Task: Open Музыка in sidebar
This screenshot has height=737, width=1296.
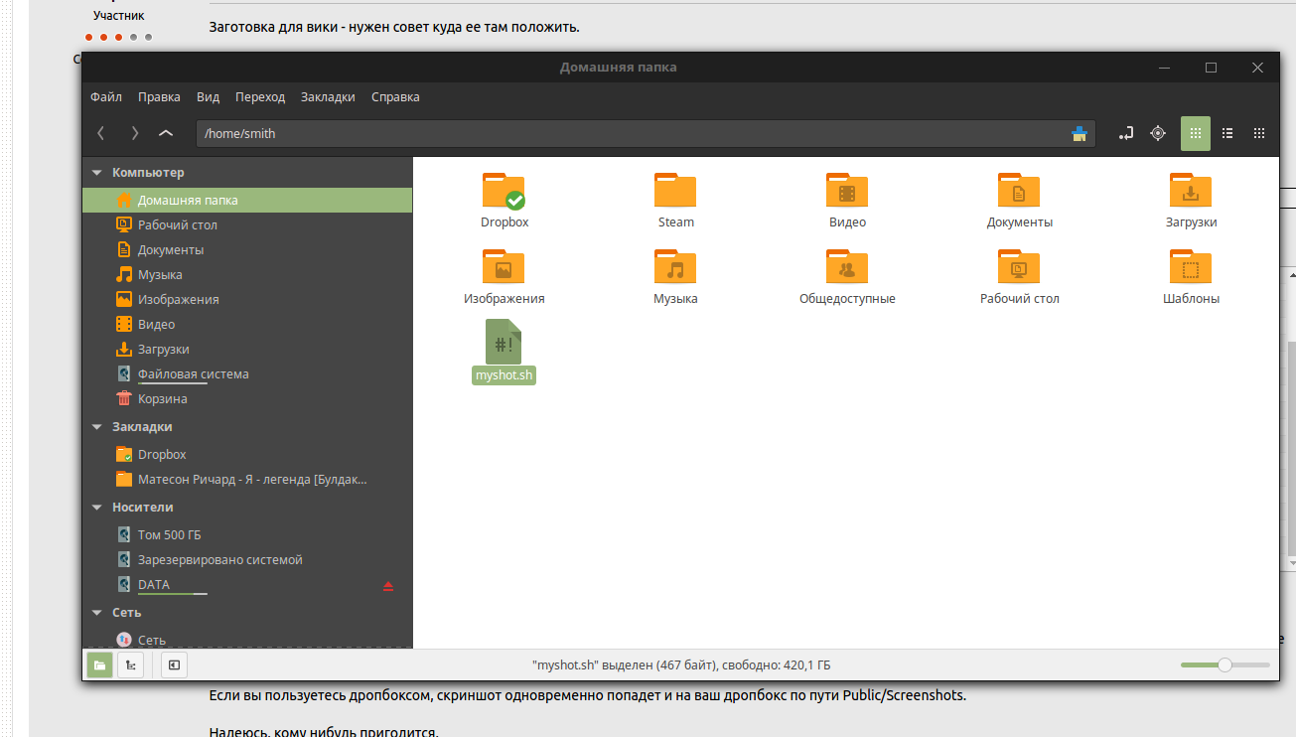Action: point(247,274)
